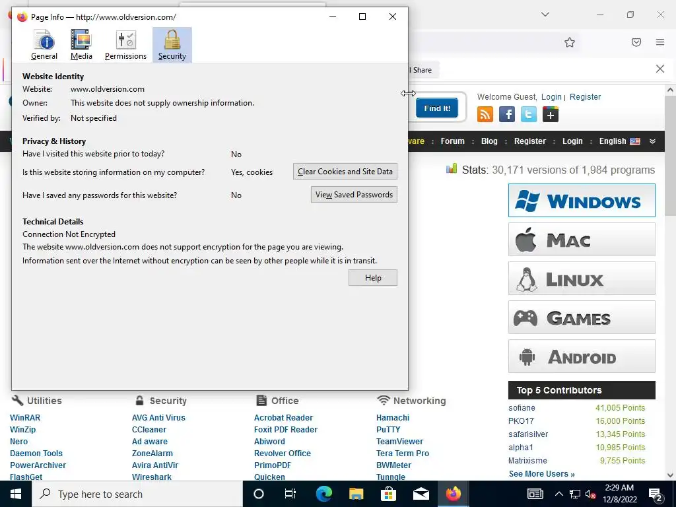The width and height of the screenshot is (676, 507).
Task: Expand the double-chevron menu in navigation bar
Action: (x=652, y=141)
